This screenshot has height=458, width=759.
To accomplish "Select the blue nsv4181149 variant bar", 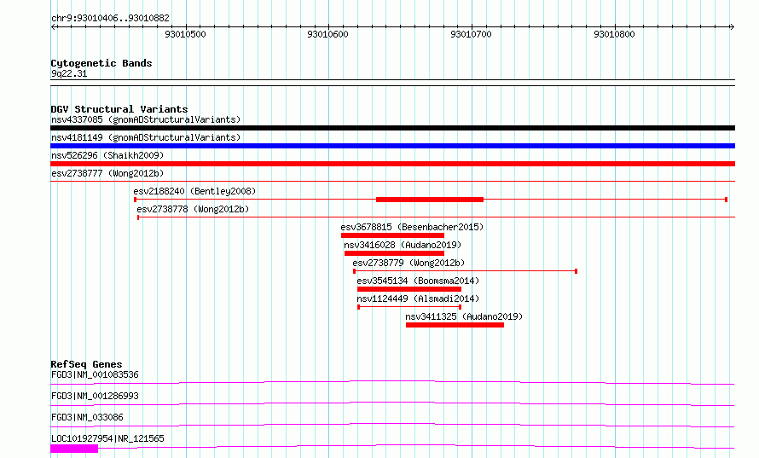I will [392, 146].
